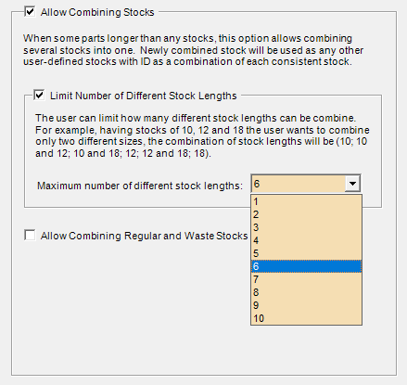Image resolution: width=407 pixels, height=385 pixels.
Task: Select option 1 from the dropdown list
Action: pos(306,201)
